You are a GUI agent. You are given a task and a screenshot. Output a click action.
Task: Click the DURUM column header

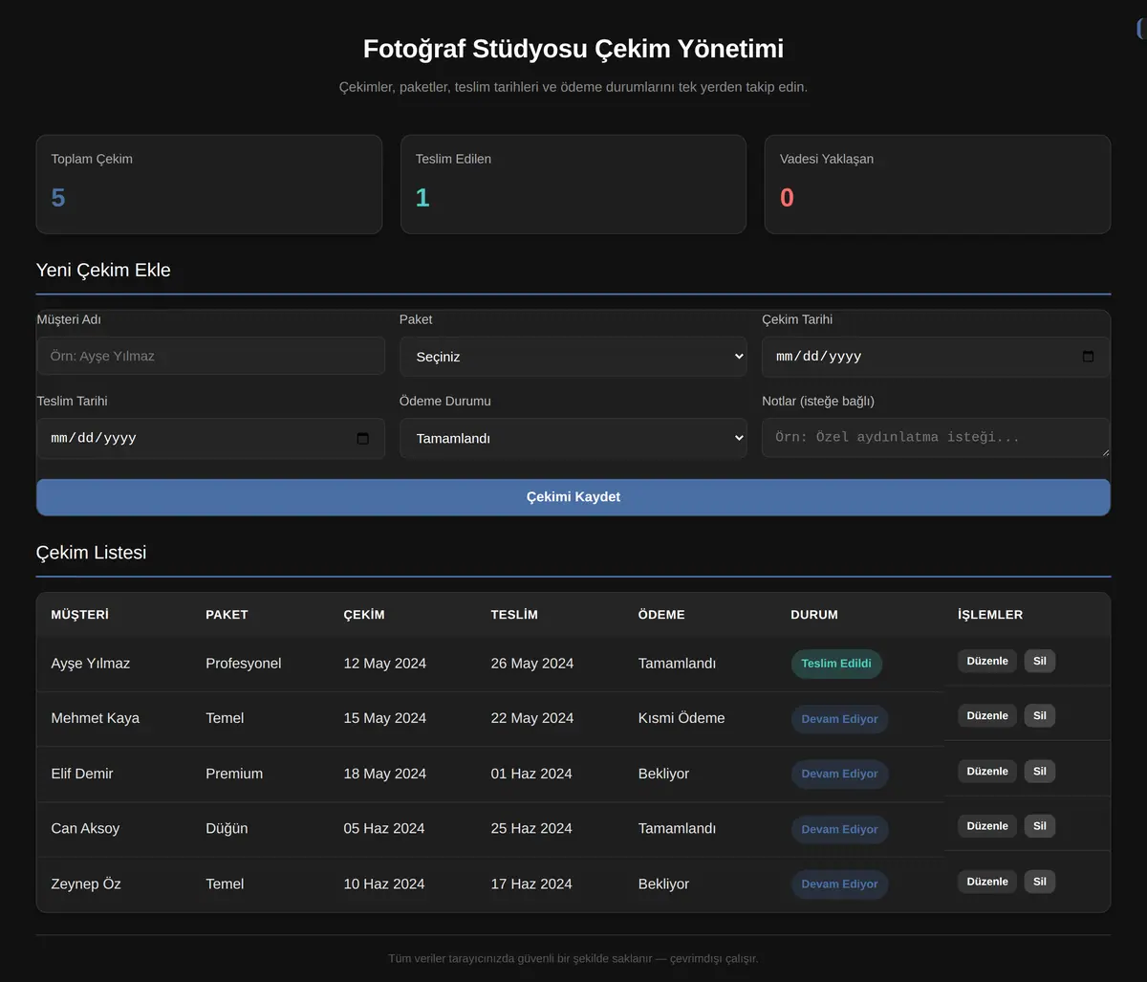tap(814, 615)
